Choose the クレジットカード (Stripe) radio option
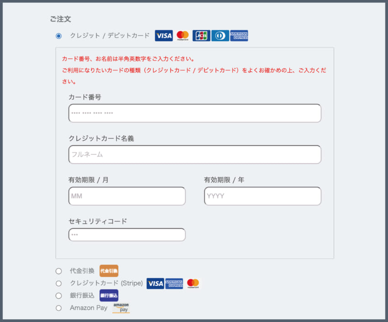Screen dimensions: 388x322 click(58, 284)
